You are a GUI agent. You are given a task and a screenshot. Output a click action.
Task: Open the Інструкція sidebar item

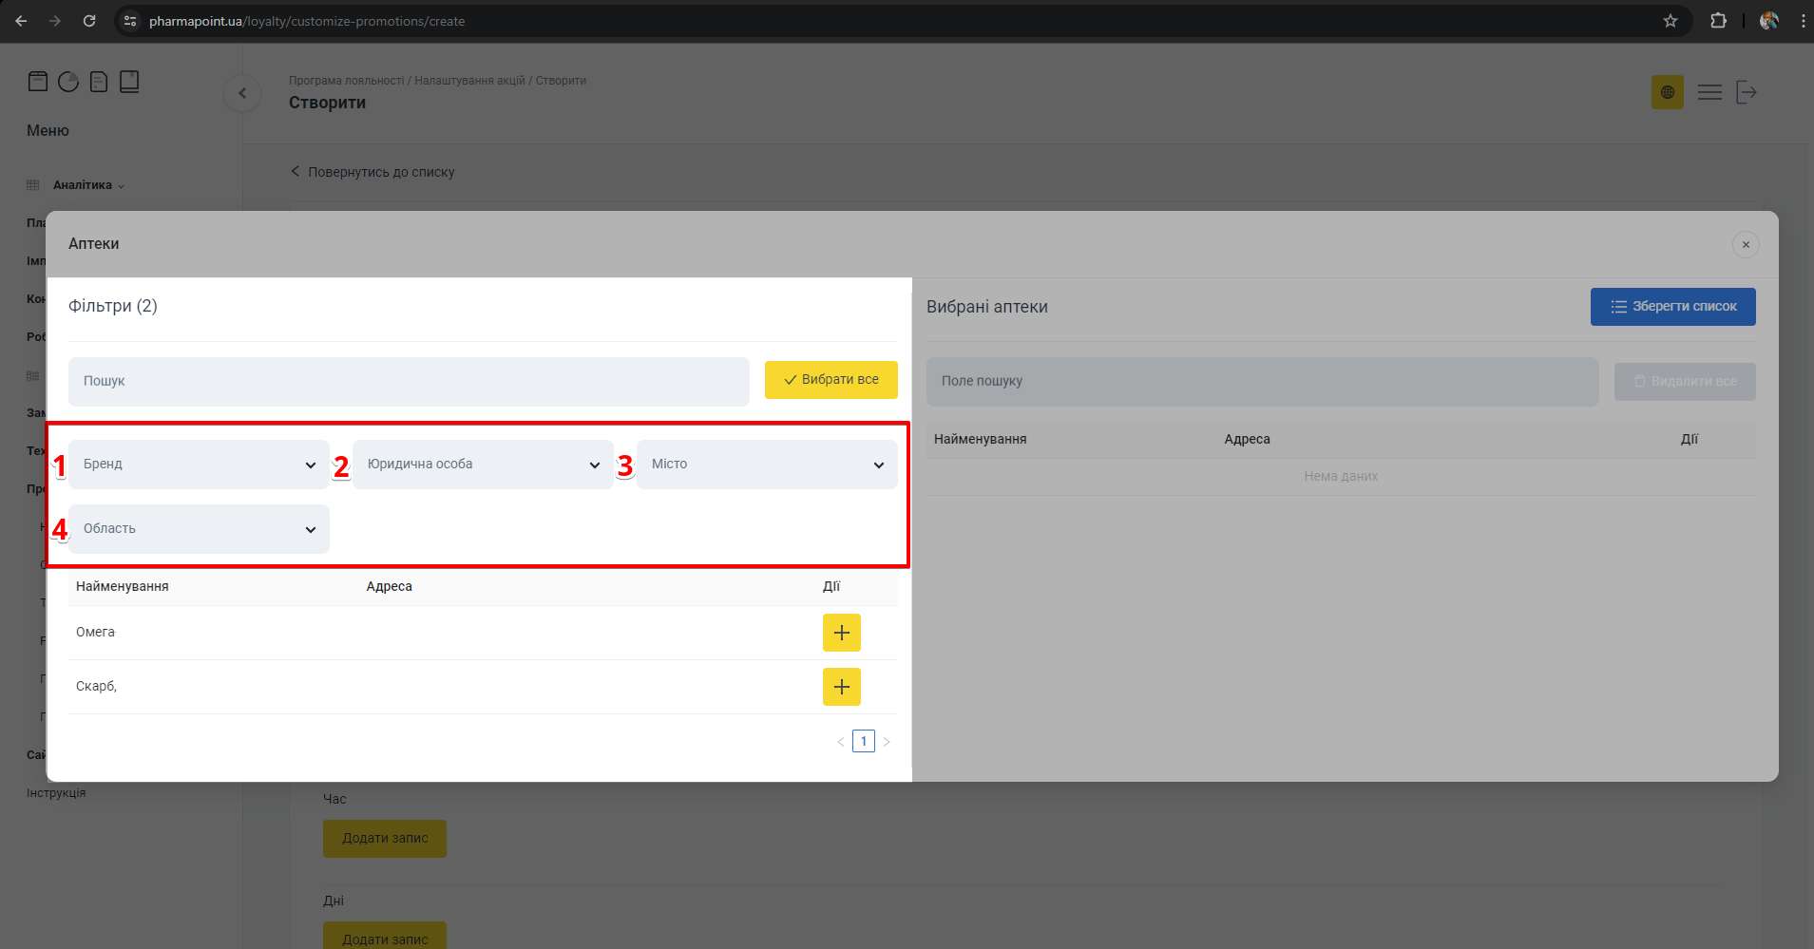click(x=56, y=793)
